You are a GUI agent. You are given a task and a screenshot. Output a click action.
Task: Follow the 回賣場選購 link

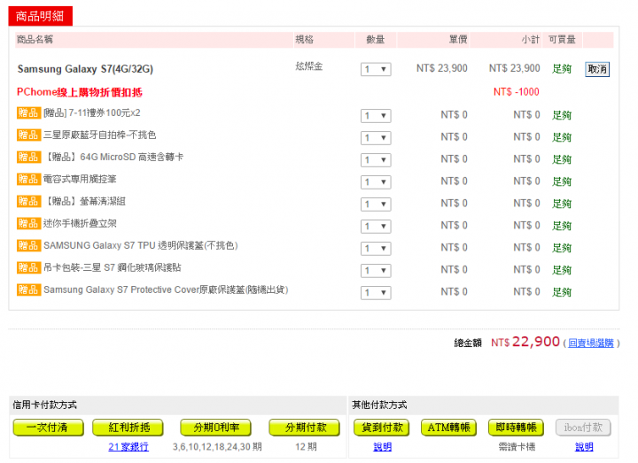click(x=591, y=343)
